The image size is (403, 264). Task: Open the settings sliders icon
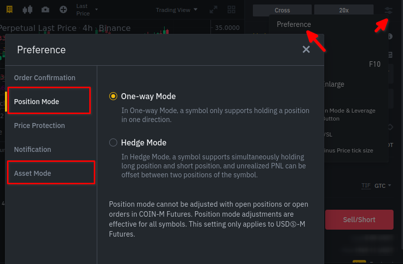pyautogui.click(x=389, y=10)
